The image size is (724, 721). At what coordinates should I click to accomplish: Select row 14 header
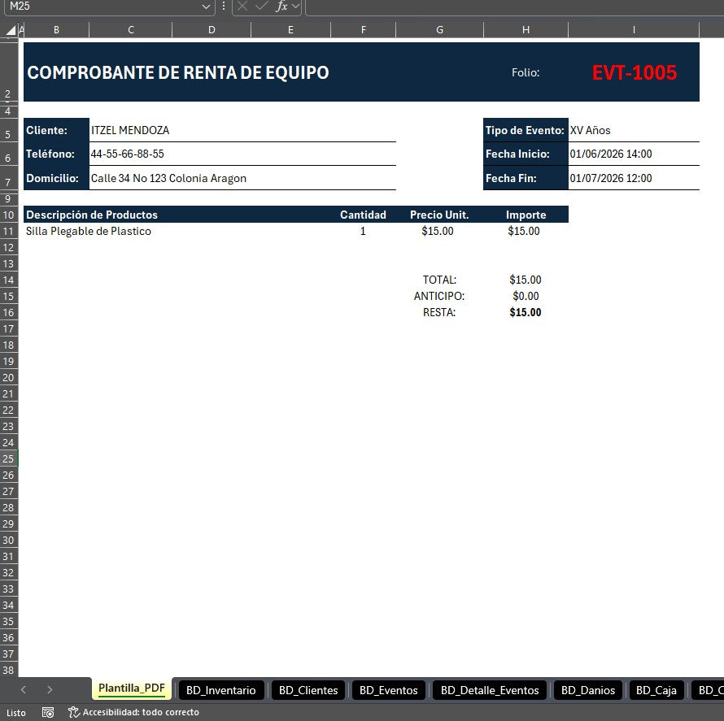[x=9, y=280]
